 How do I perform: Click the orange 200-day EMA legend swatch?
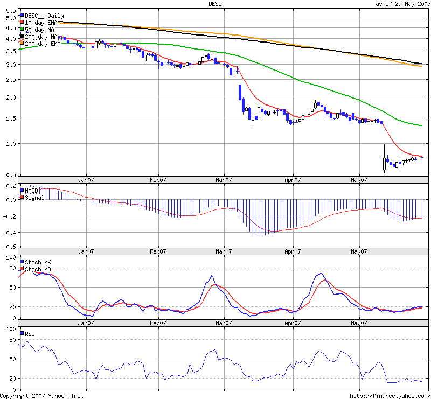pos(22,43)
